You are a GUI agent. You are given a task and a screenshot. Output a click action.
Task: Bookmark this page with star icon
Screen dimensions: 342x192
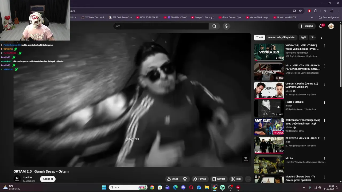(300, 11)
